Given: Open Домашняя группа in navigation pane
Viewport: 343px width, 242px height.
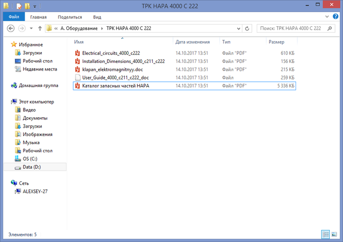Looking at the screenshot, I should 38,85.
